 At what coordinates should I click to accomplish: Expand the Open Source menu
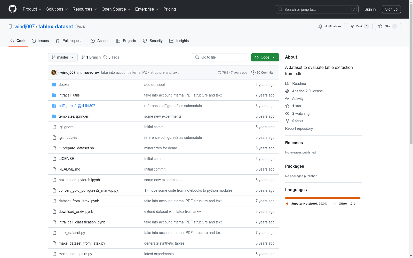[116, 9]
